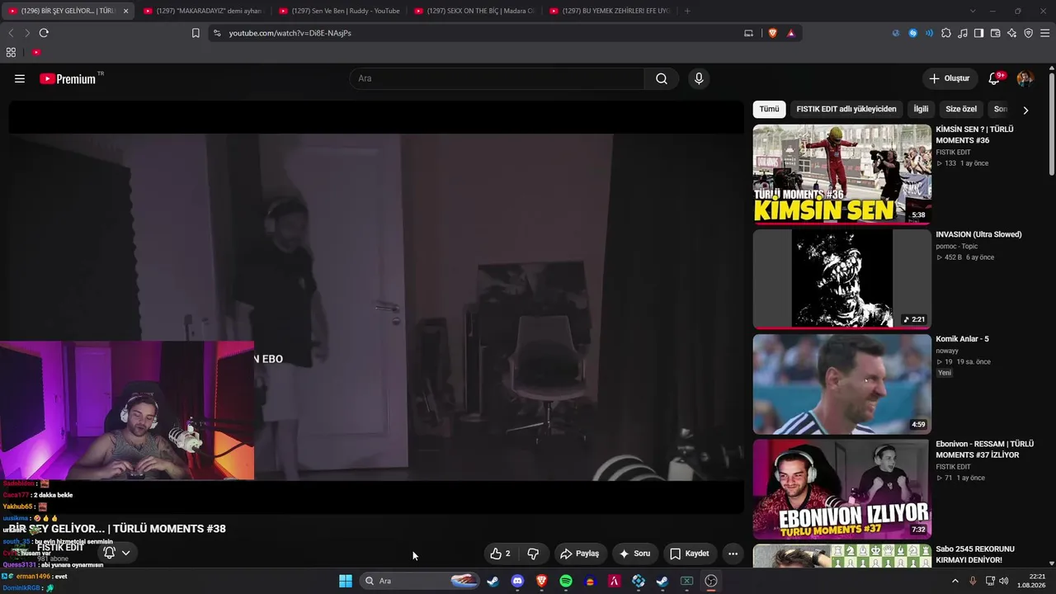Click the INVASION black-and-white thumbnail
1056x594 pixels.
[841, 279]
